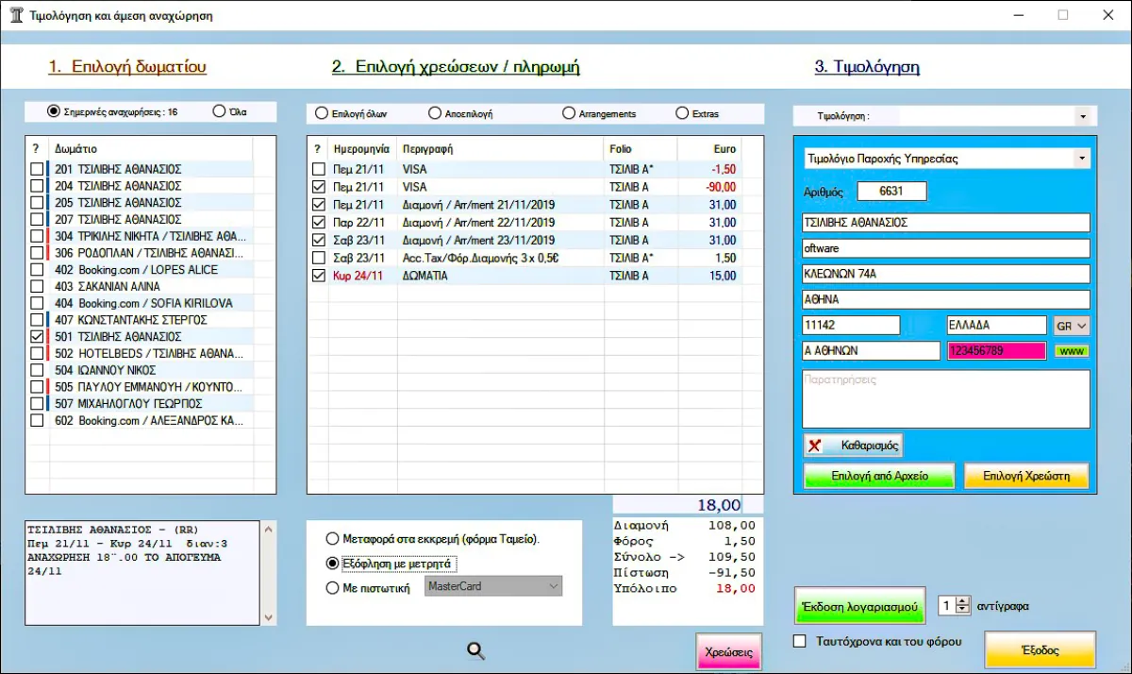Click the app icon in the title bar
Viewport: 1132px width, 674px height.
pos(16,15)
